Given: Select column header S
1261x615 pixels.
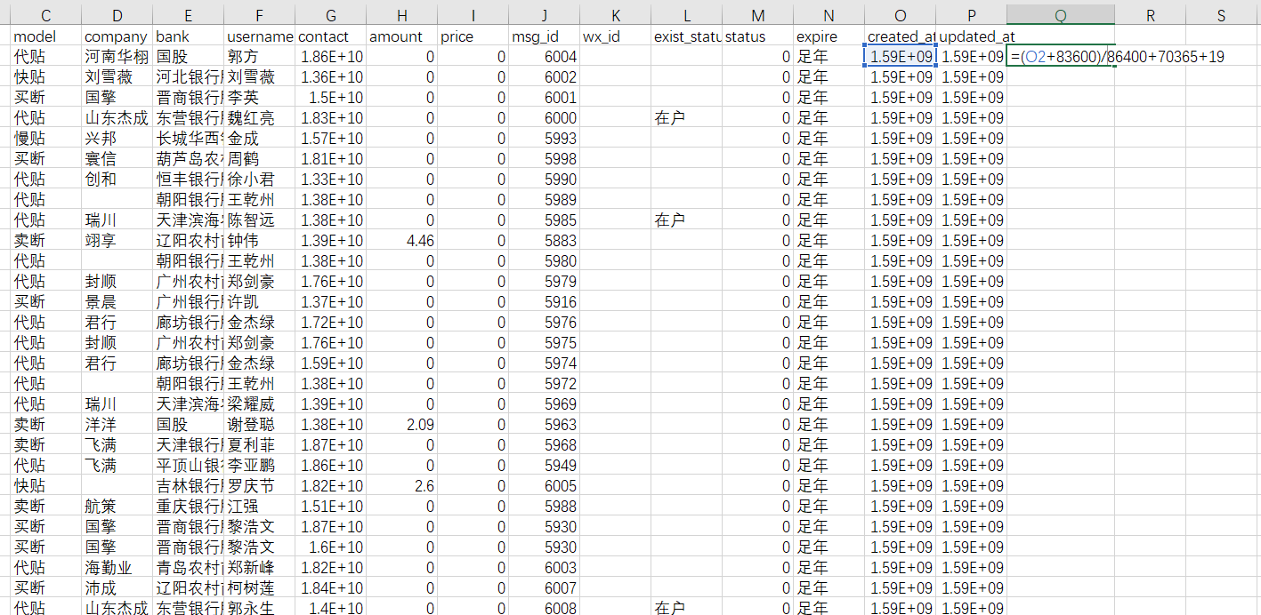Looking at the screenshot, I should 1221,15.
